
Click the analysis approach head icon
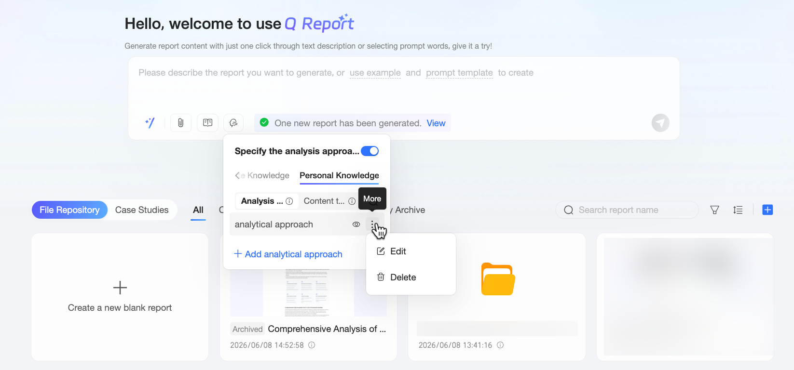point(233,123)
